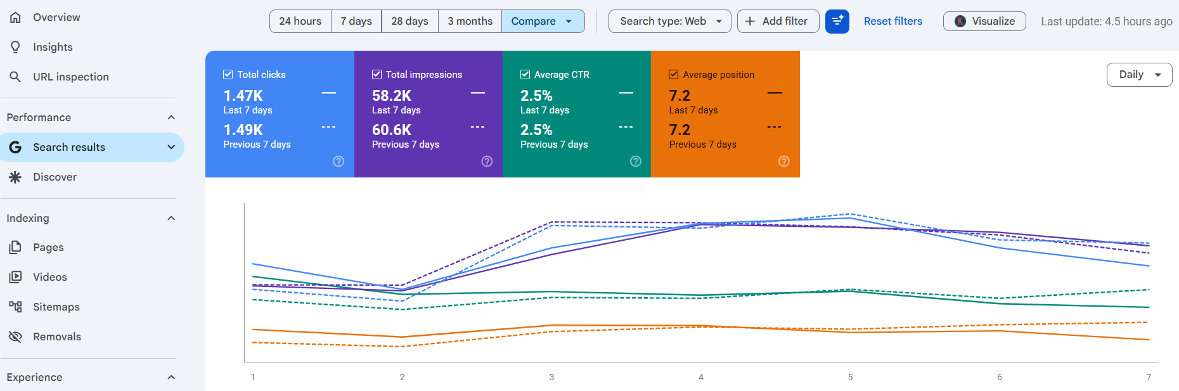The height and width of the screenshot is (391, 1179).
Task: Click the green Average CTR card
Action: [577, 114]
